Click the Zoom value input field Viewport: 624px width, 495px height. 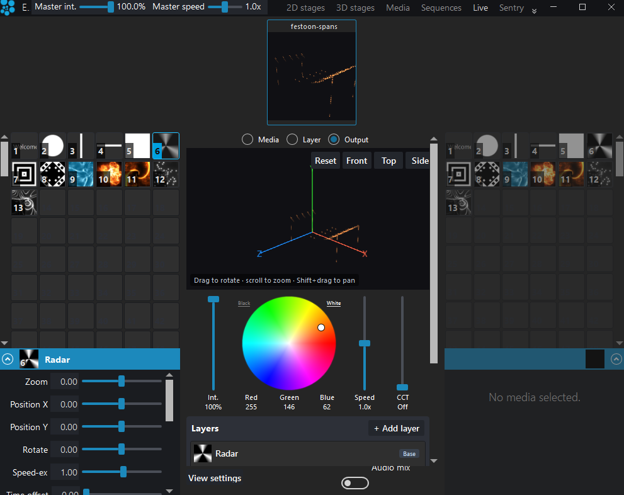(x=65, y=382)
